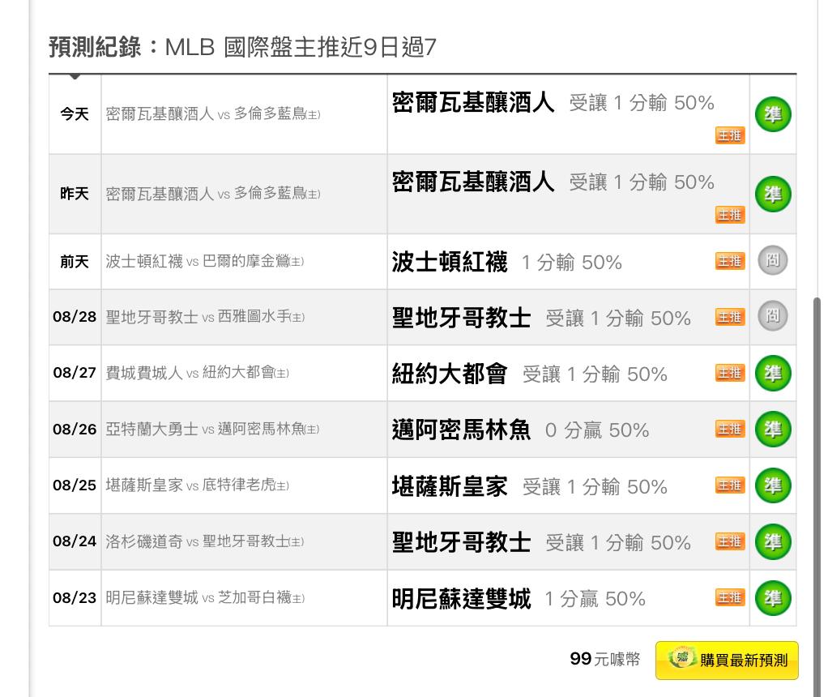
Task: Click the pick 明尼蘇達雙城 1 分贏 50%
Action: pyautogui.click(x=519, y=599)
